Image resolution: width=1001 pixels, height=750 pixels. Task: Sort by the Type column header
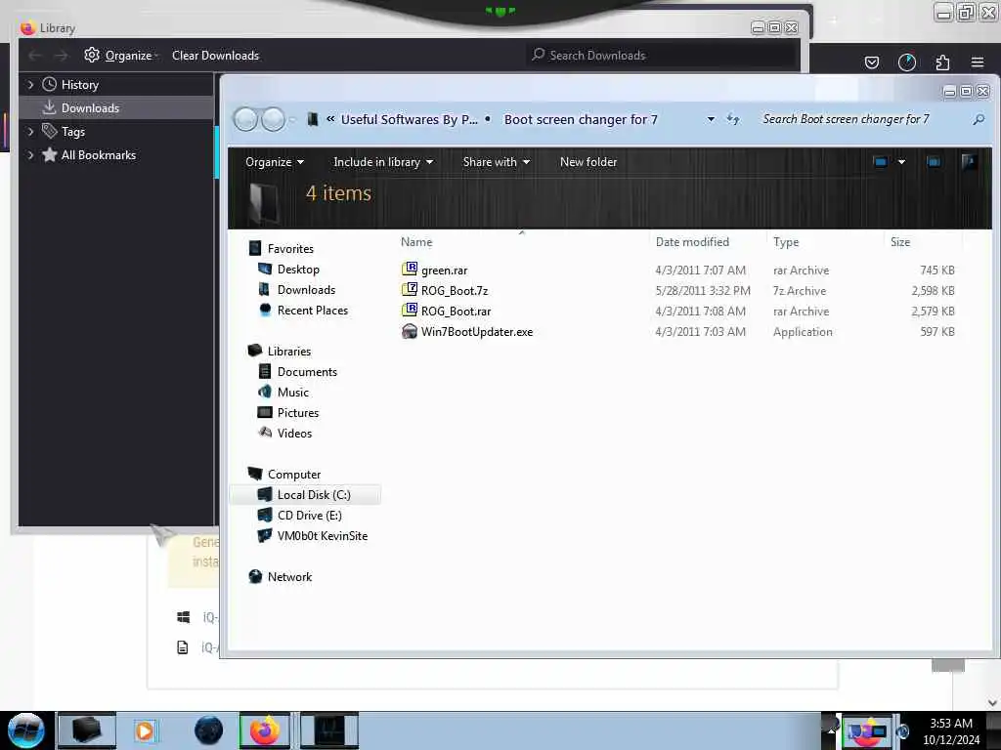coord(786,242)
